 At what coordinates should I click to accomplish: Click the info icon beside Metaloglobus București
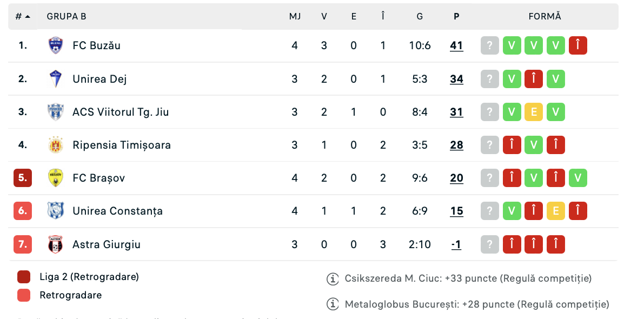(333, 305)
